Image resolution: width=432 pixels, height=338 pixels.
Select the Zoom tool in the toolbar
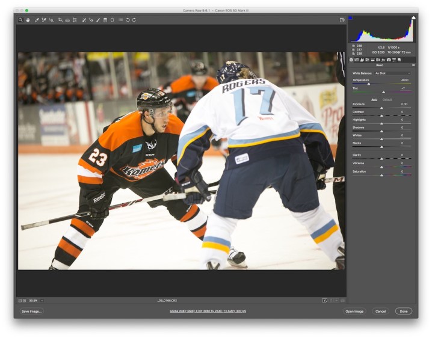coord(20,20)
